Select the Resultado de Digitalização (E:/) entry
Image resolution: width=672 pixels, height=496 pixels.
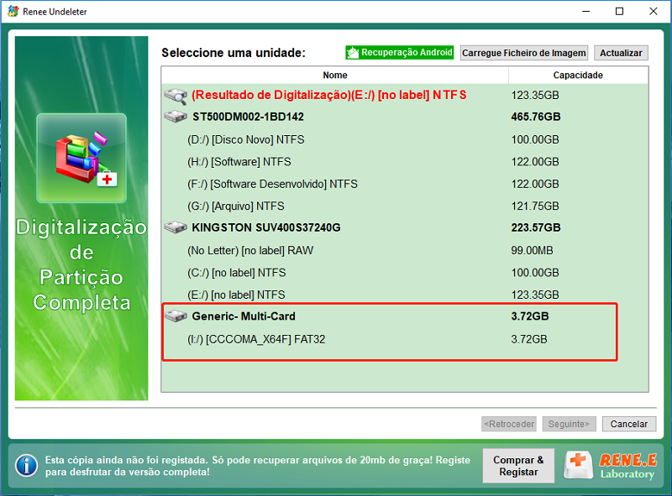pos(405,95)
